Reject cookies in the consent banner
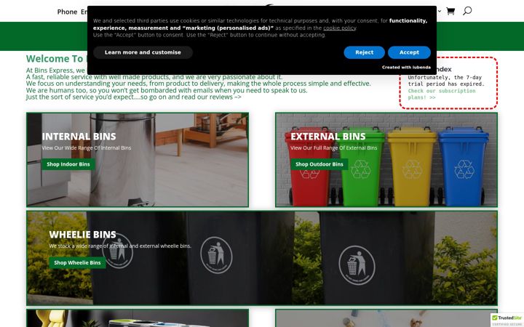This screenshot has height=327, width=524. (x=365, y=52)
